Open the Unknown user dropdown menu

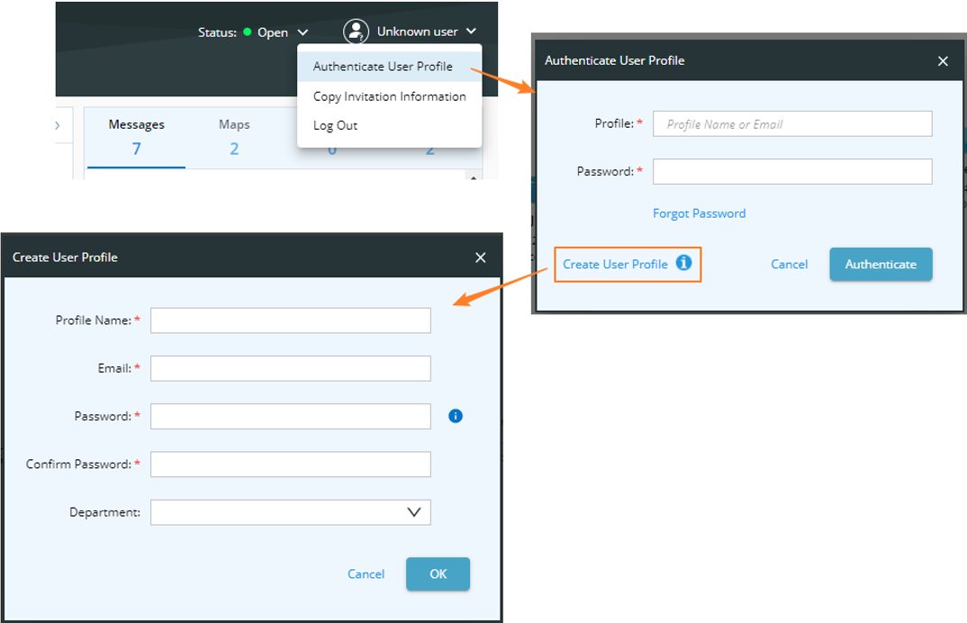[470, 31]
